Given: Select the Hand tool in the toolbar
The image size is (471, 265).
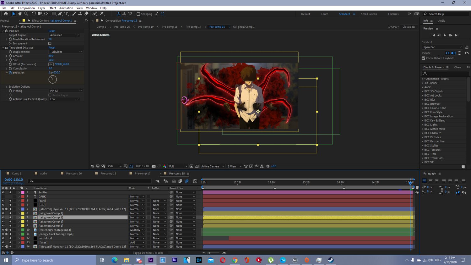Looking at the screenshot, I should [x=20, y=14].
